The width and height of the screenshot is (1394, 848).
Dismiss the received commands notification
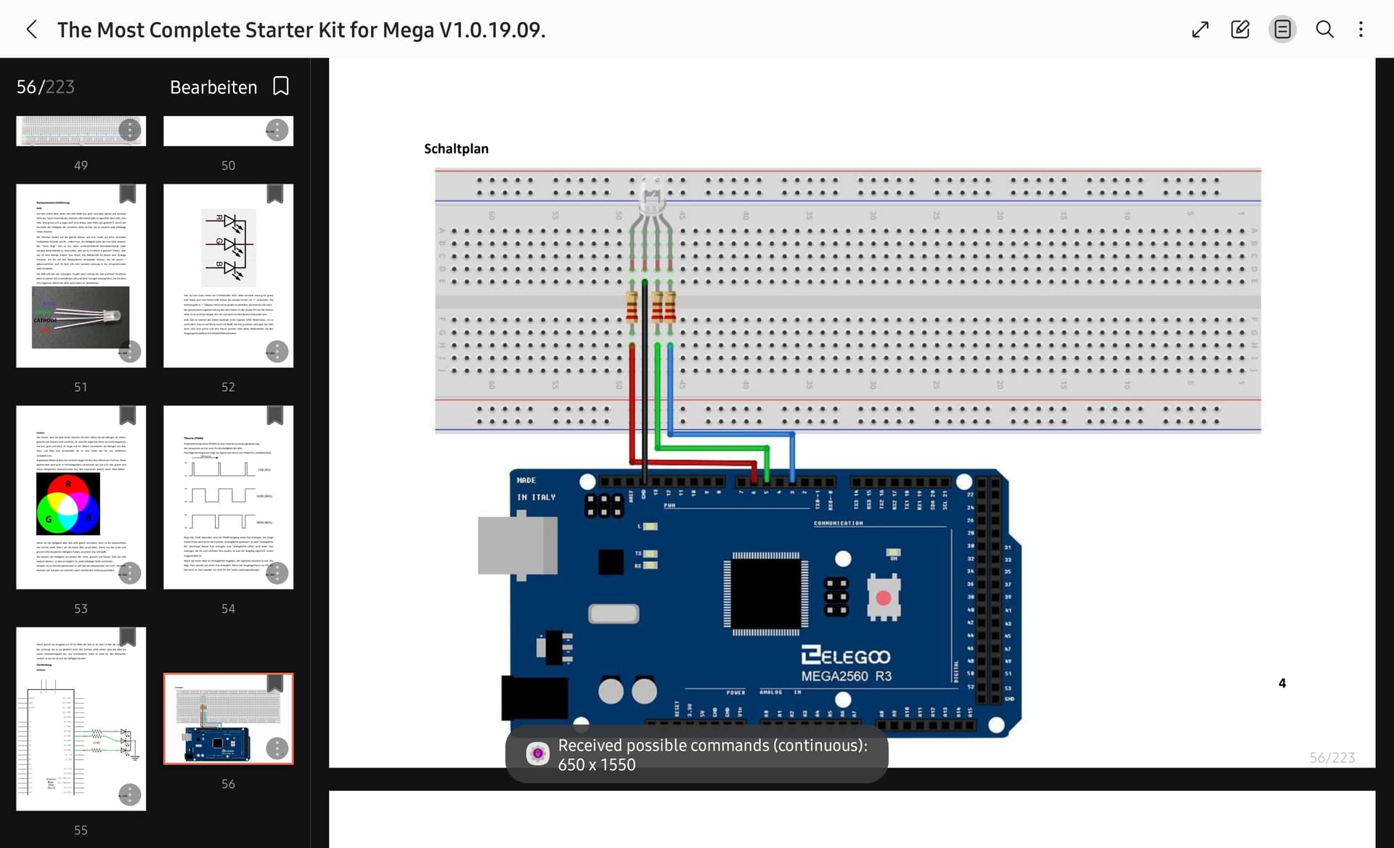click(695, 754)
